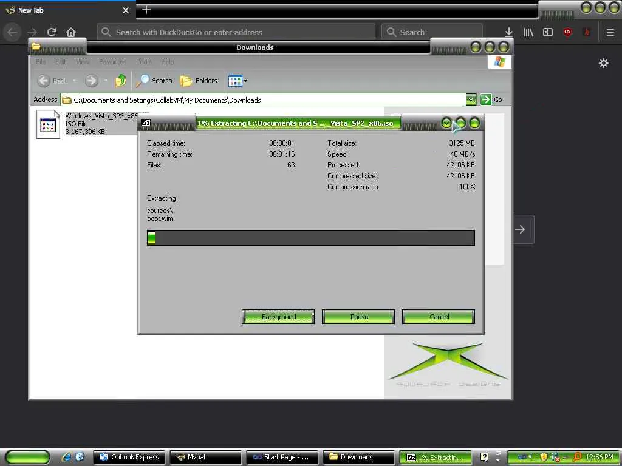Viewport: 622px width, 466px height.
Task: Click the folder icon in Downloads title bar
Action: click(36, 47)
